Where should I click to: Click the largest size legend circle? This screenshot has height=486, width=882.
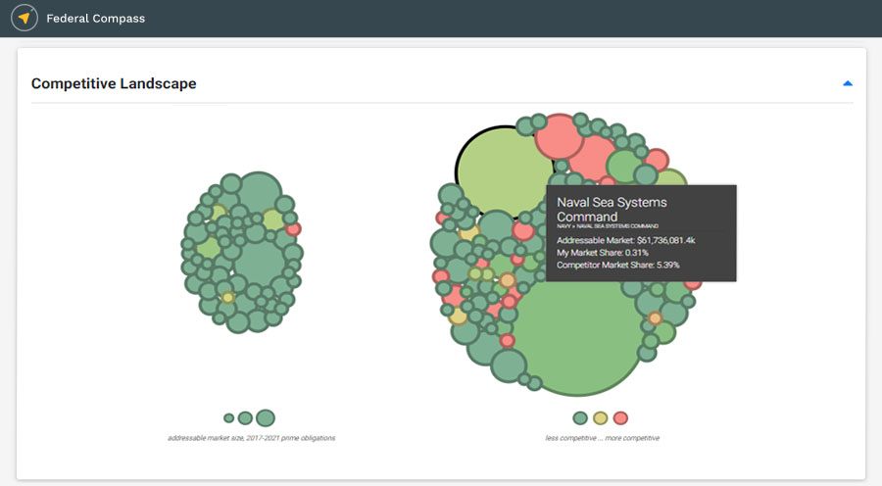point(266,418)
